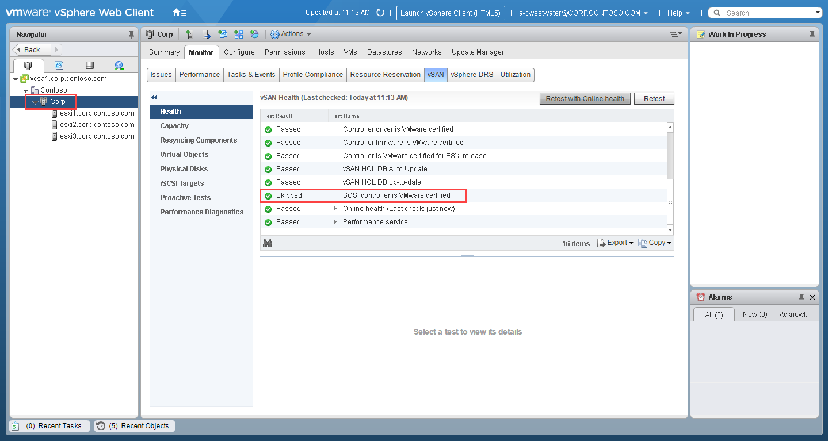
Task: Click the New vApp toolbar icon
Action: click(x=239, y=34)
